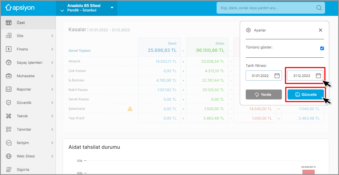This screenshot has width=339, height=175.
Task: Click the start date field 01.01.2022
Action: coord(264,76)
